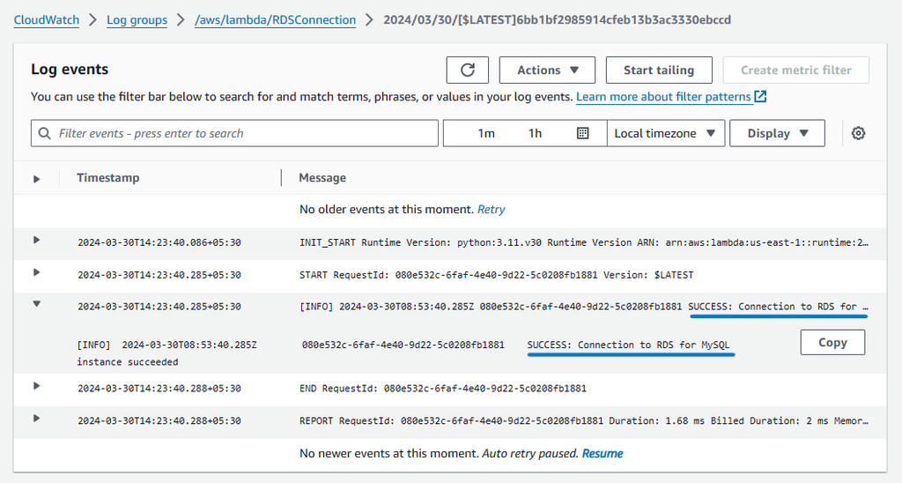Click the Log groups breadcrumb link
This screenshot has height=483, width=902.
137,19
